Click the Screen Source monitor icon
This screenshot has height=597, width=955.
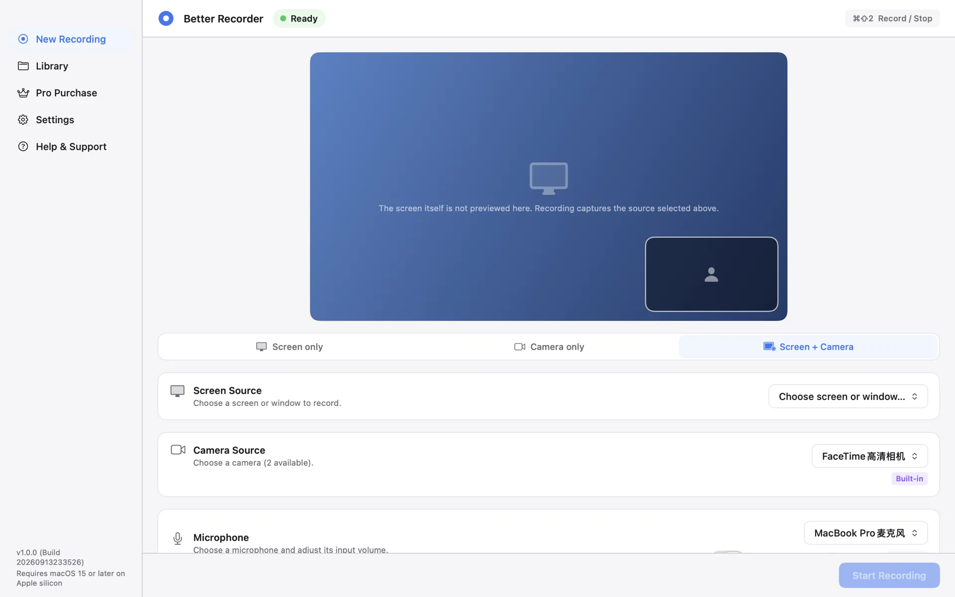(x=178, y=391)
